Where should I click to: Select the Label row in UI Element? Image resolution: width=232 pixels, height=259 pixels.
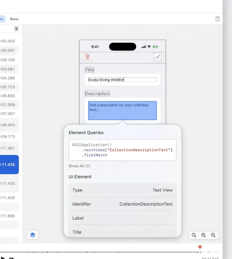pos(123,218)
